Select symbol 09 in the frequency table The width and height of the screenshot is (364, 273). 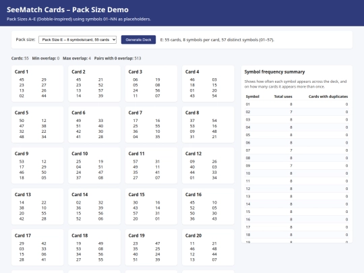click(297, 166)
